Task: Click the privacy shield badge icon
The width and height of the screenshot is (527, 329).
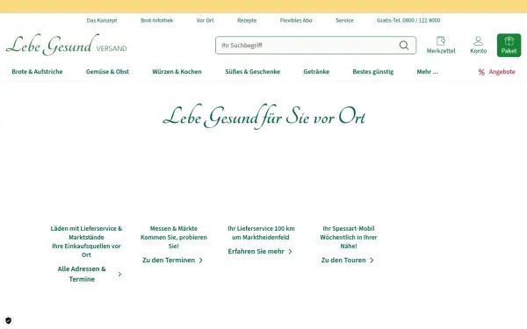Action: (x=9, y=320)
